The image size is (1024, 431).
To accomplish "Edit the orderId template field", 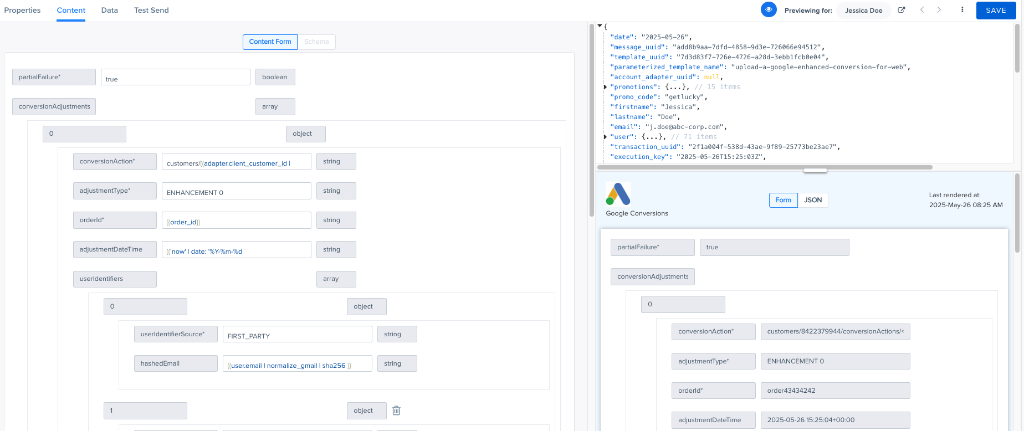I will click(x=237, y=220).
